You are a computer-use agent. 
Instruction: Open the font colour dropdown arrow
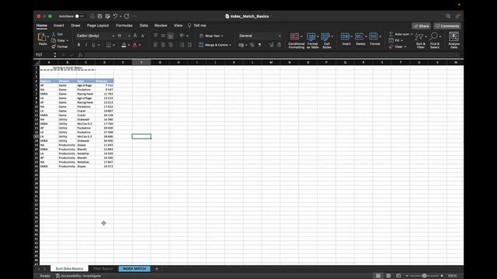pyautogui.click(x=140, y=45)
